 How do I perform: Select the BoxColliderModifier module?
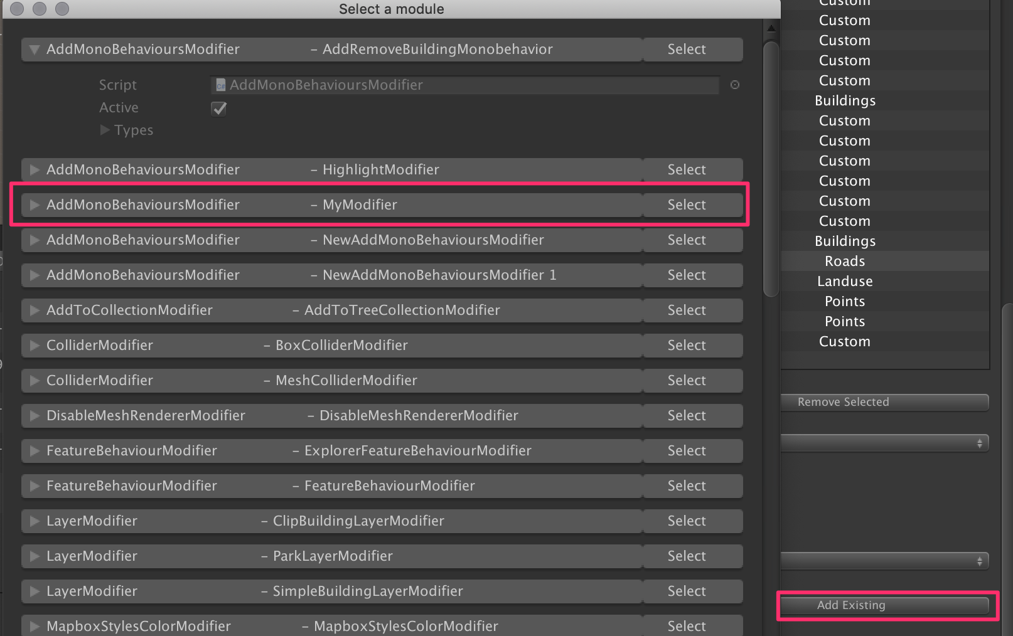[685, 345]
